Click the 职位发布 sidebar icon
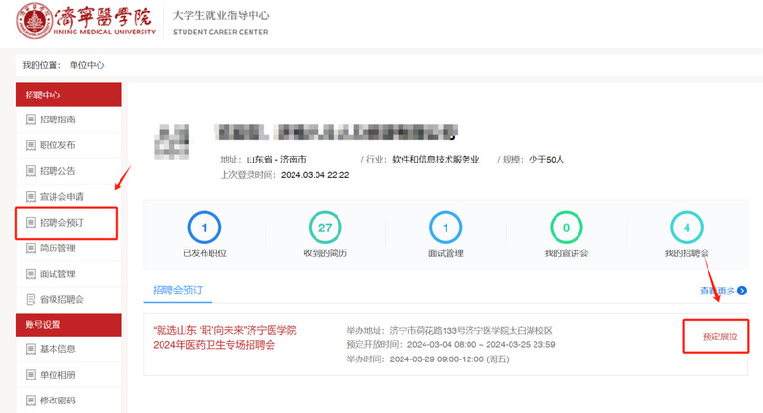The height and width of the screenshot is (413, 763). [31, 145]
